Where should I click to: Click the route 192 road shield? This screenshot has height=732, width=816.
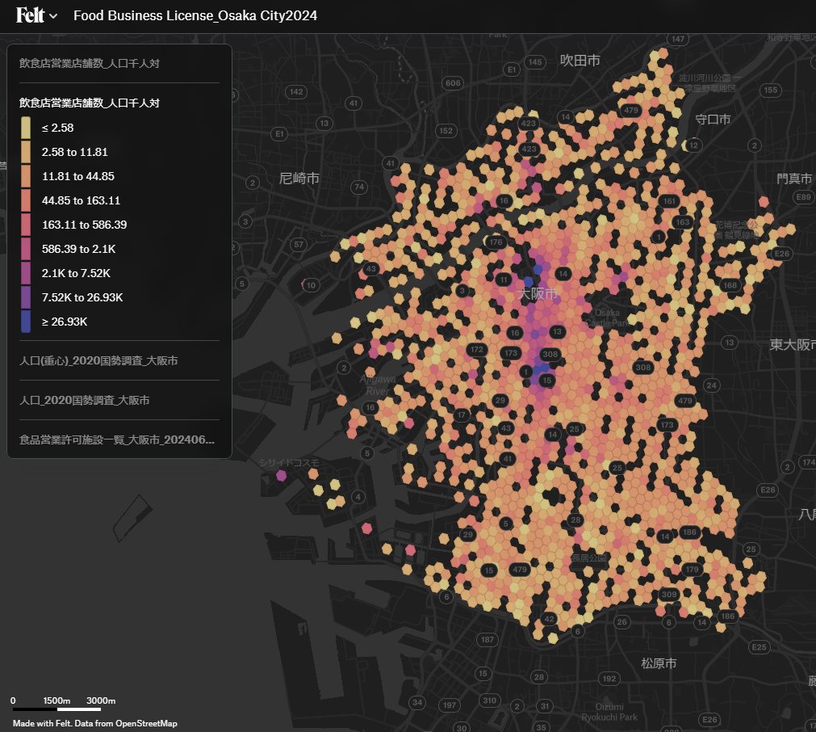609,679
